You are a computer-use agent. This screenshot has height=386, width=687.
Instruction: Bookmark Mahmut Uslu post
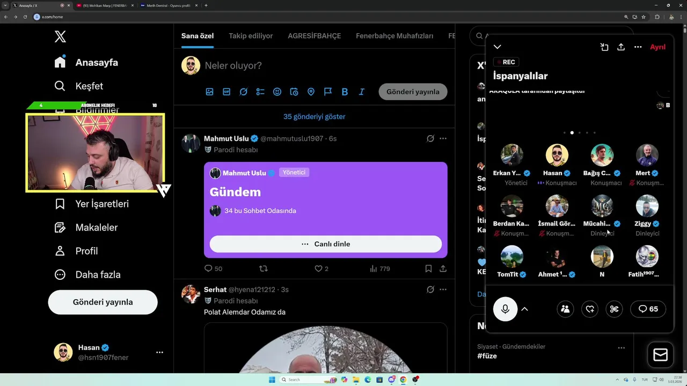coord(428,269)
